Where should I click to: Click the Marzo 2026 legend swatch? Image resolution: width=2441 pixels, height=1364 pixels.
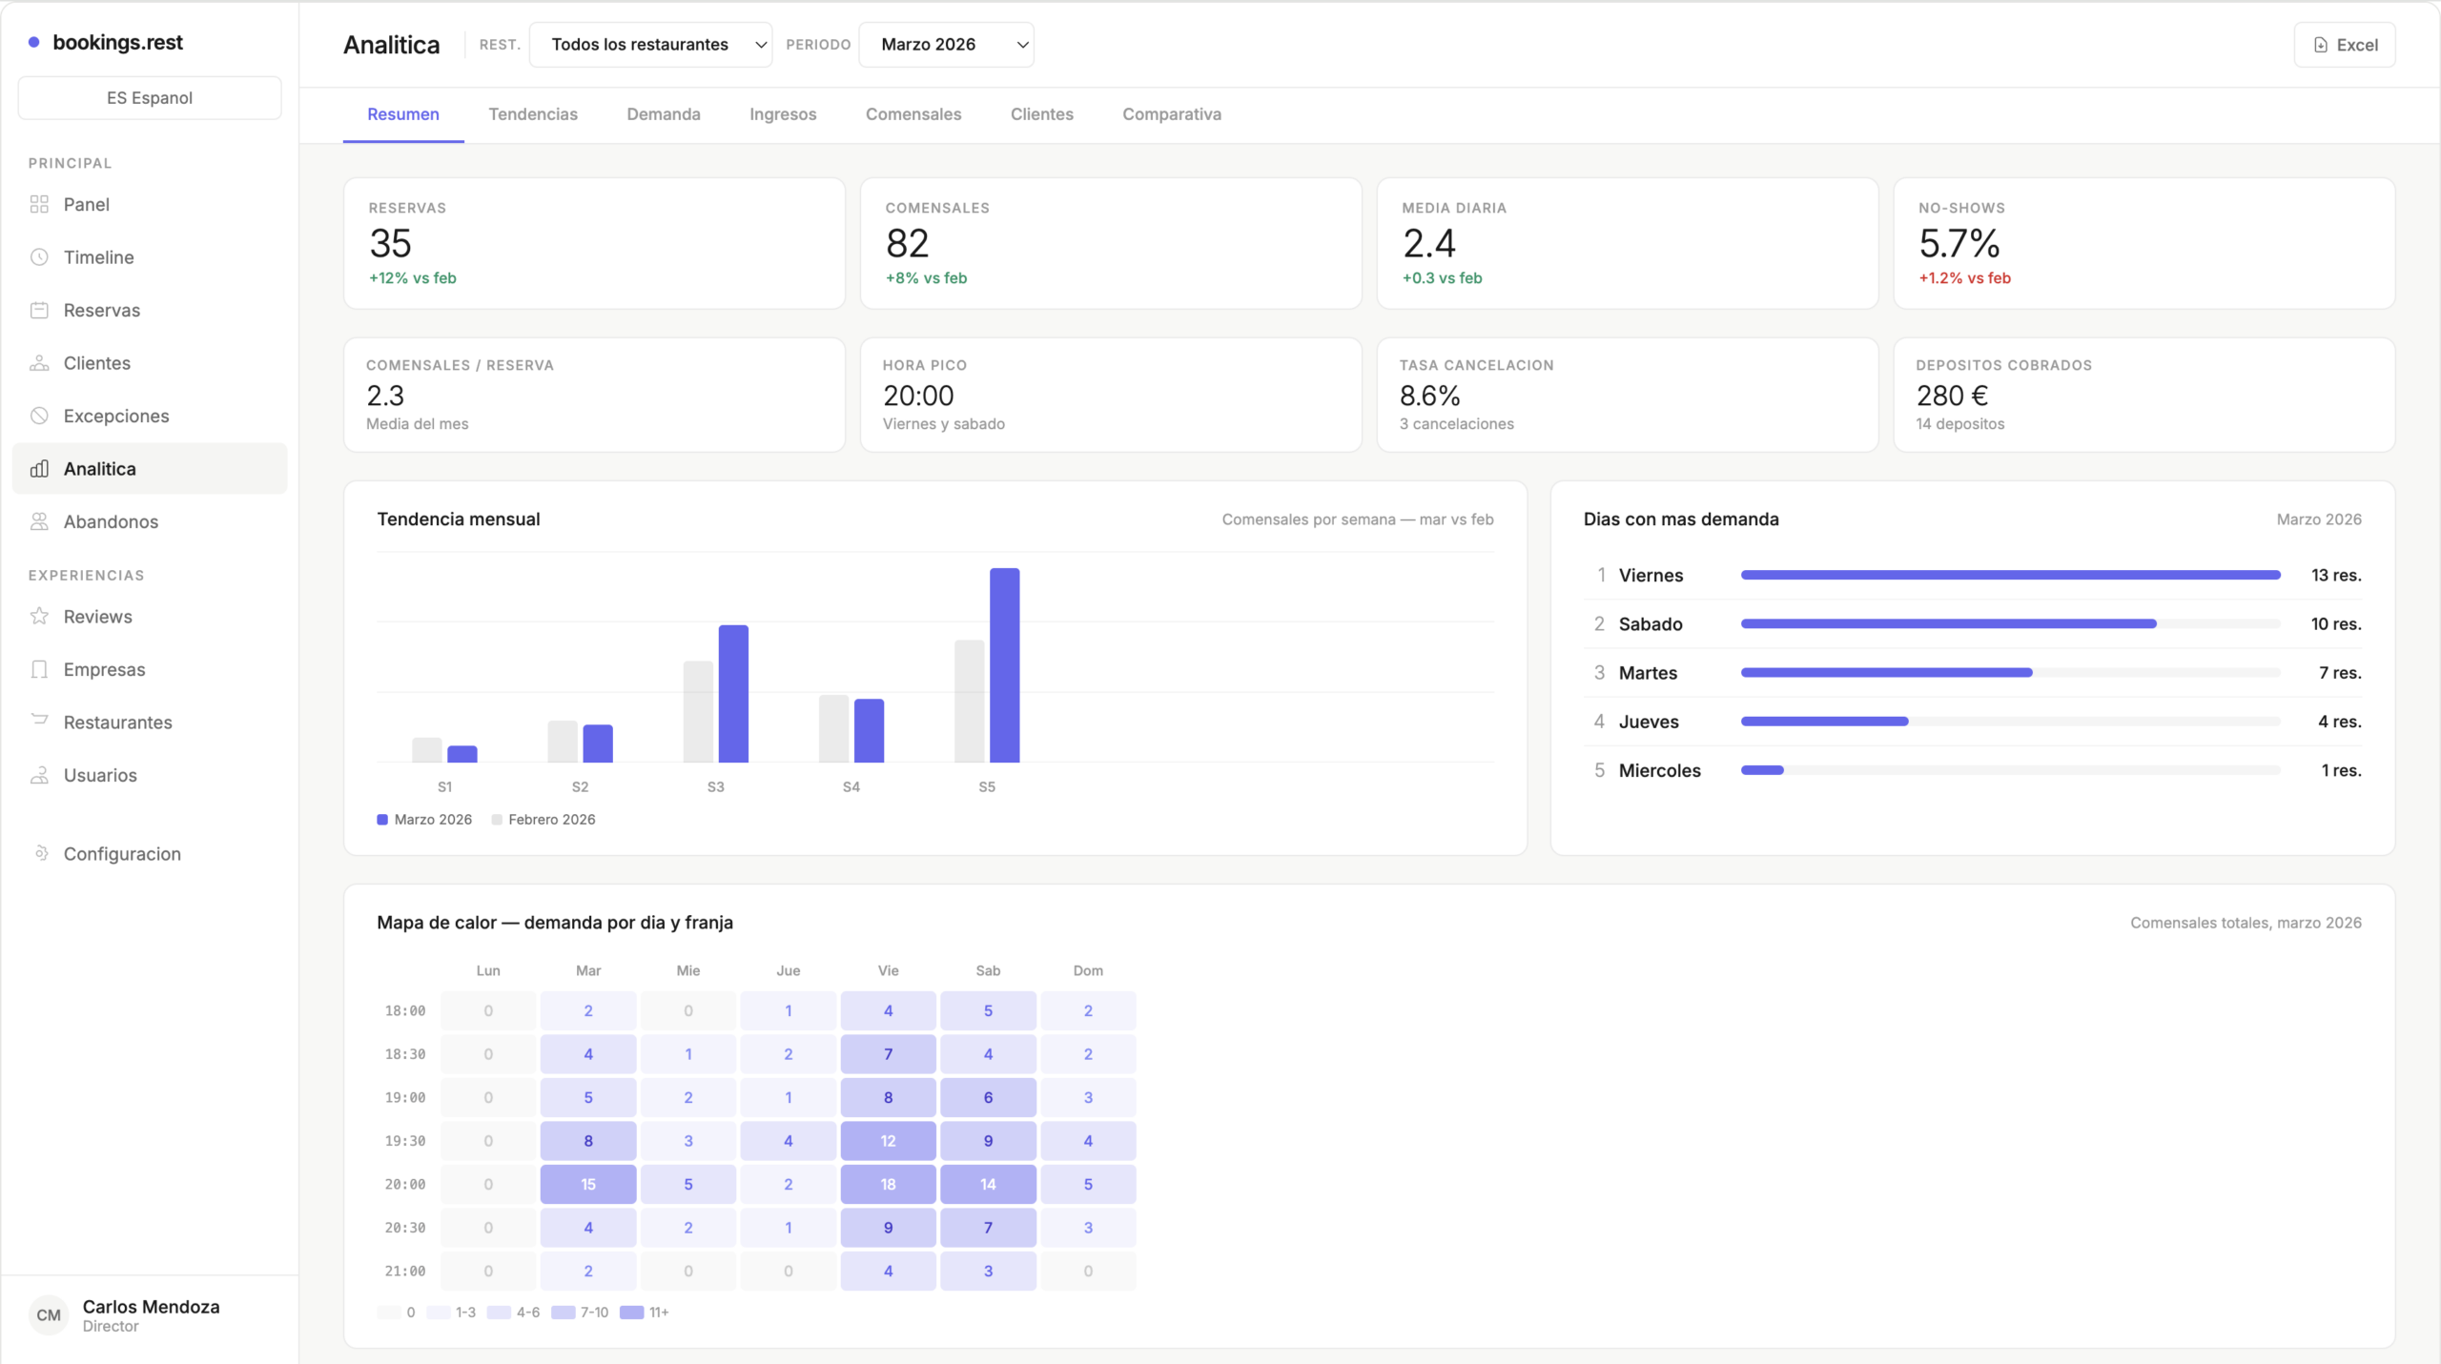pos(382,820)
